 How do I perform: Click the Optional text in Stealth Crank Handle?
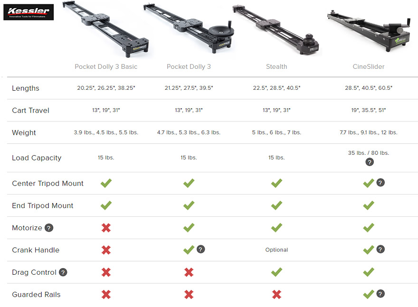tap(276, 250)
